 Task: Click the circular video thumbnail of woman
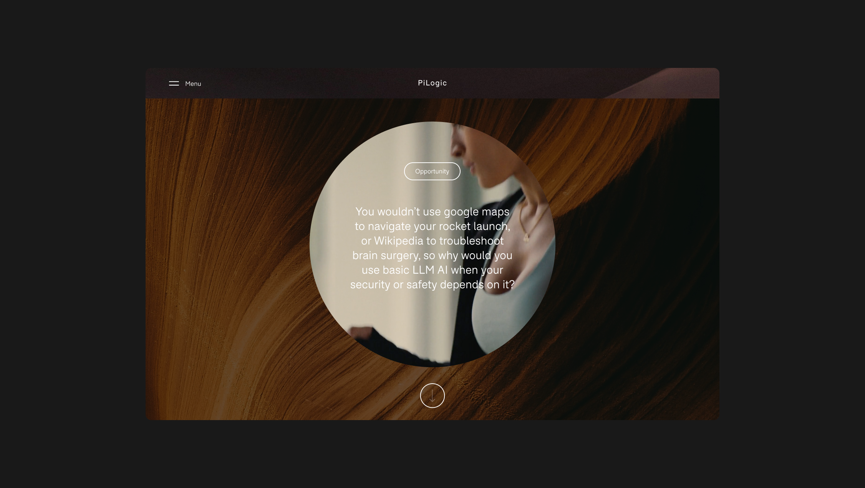[432, 244]
